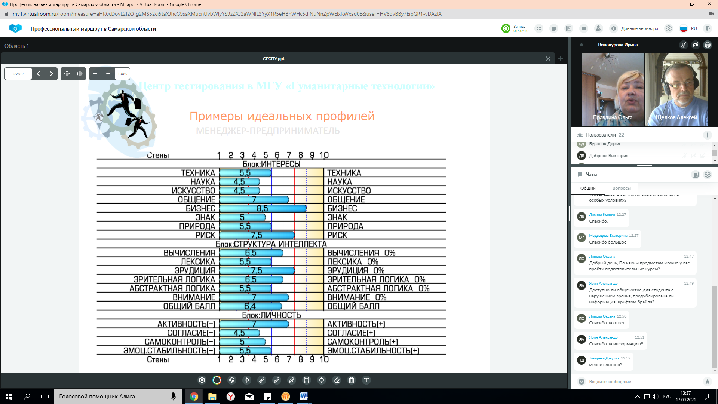The image size is (718, 404).
Task: Switch to the Общий chat tab
Action: pyautogui.click(x=588, y=188)
